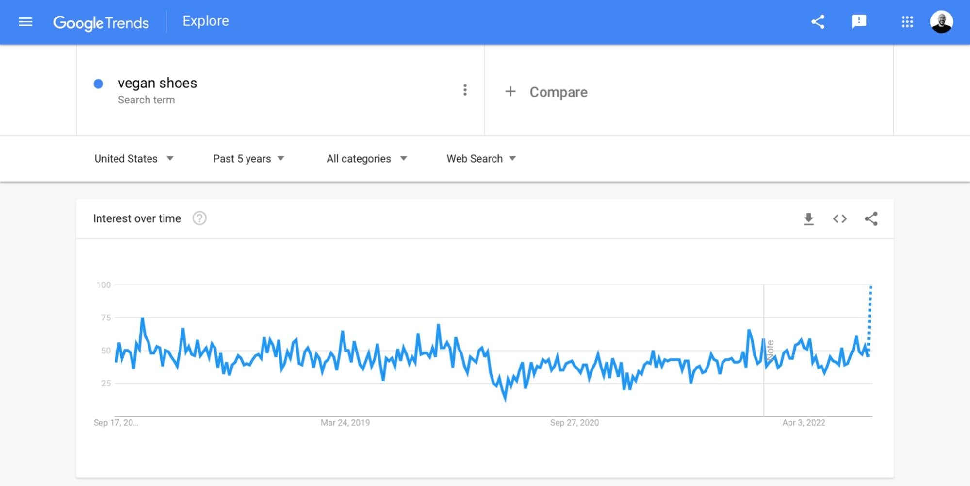The image size is (970, 486).
Task: Show help for Interest over time
Action: coord(199,218)
